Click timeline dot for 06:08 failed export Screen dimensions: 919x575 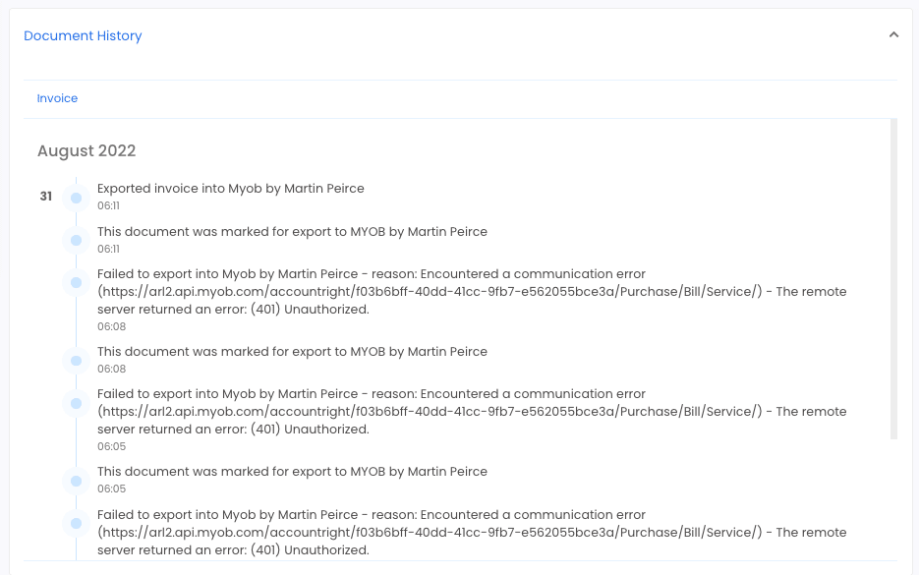pos(77,282)
